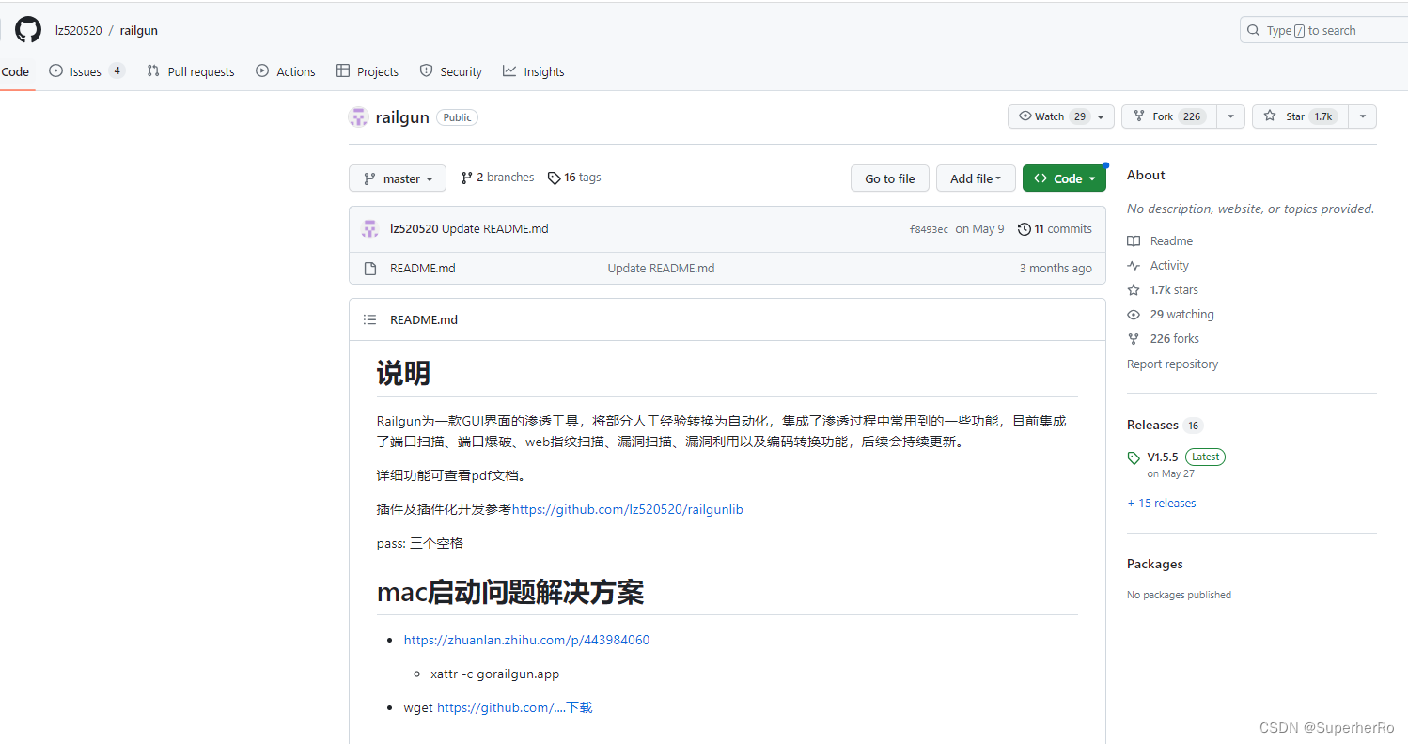Screen dimensions: 1408x744
Task: Open the latest commit message 'Update README.md'
Action: [x=495, y=229]
